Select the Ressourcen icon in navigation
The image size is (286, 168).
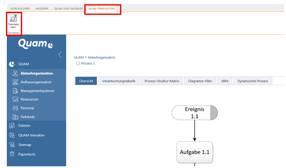(x=15, y=99)
